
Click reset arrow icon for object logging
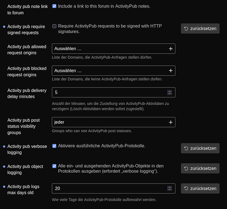click(x=186, y=168)
